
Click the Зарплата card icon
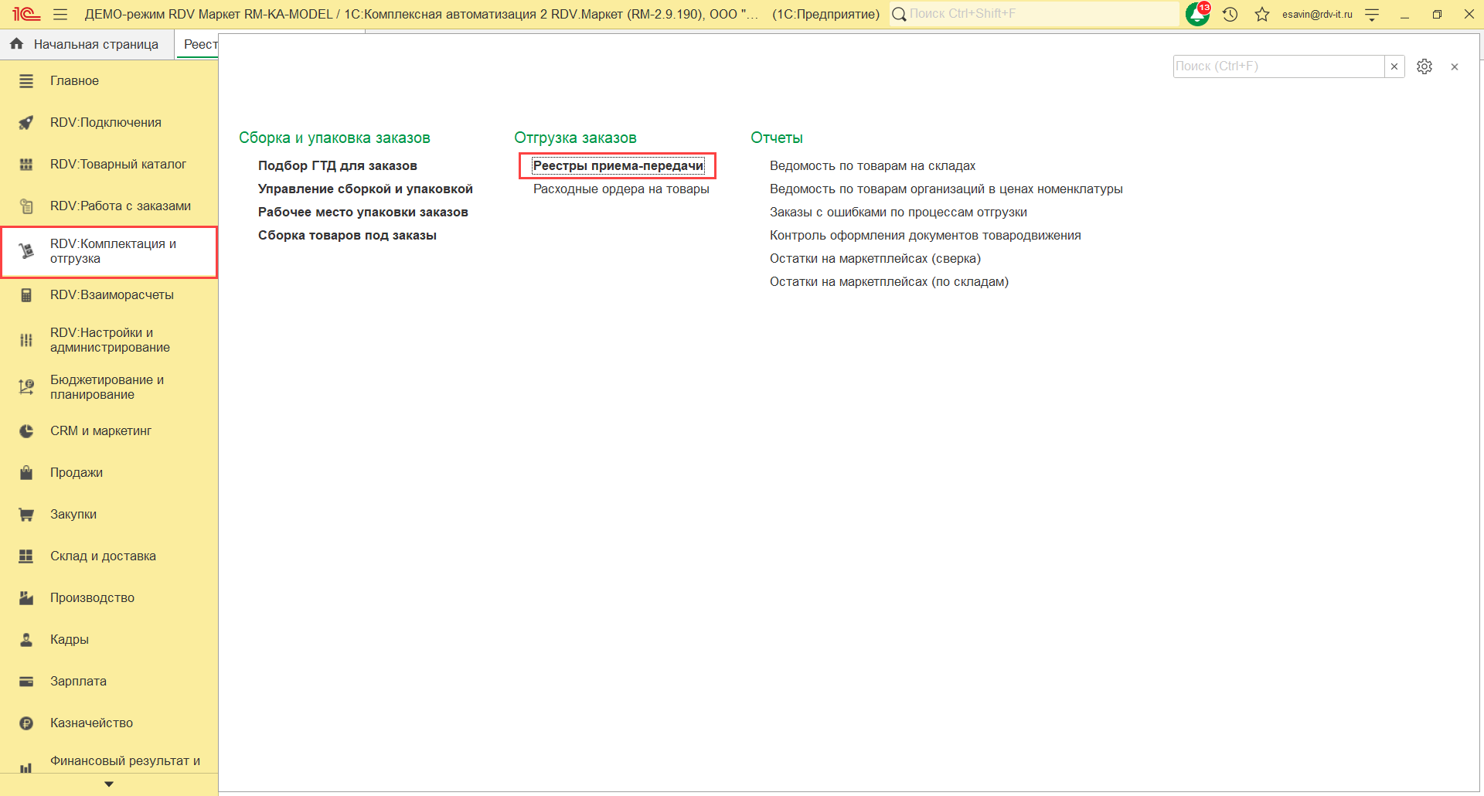coord(26,682)
